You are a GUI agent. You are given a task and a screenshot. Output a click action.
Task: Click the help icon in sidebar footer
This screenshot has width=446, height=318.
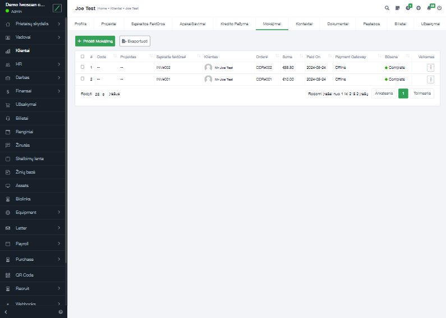61,311
